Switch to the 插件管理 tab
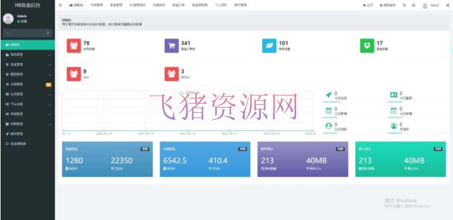This screenshot has height=220, width=453. (241, 5)
